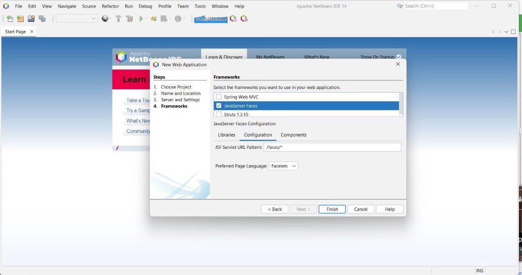The width and height of the screenshot is (522, 275).
Task: Uncheck the JavaServer Faces framework
Action: point(219,105)
